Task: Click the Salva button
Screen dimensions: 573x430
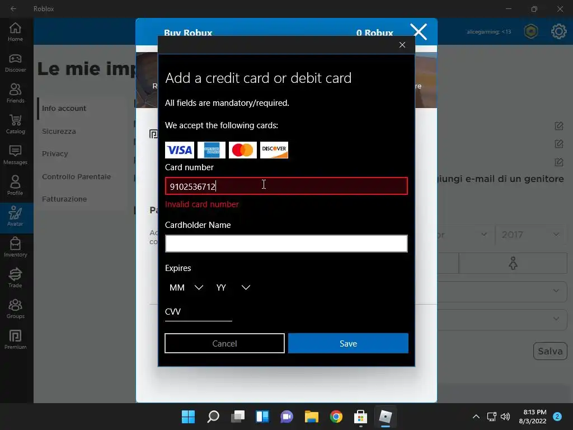Action: click(x=550, y=351)
